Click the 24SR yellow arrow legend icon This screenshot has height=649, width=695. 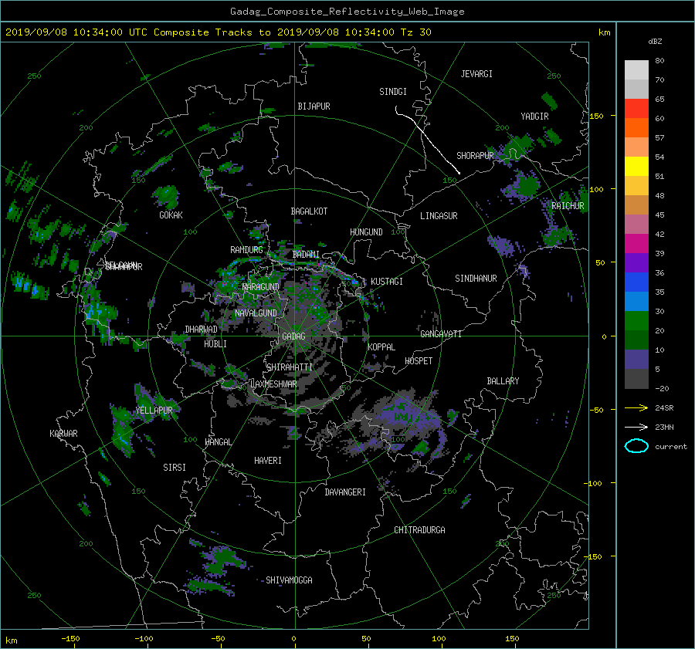click(636, 407)
